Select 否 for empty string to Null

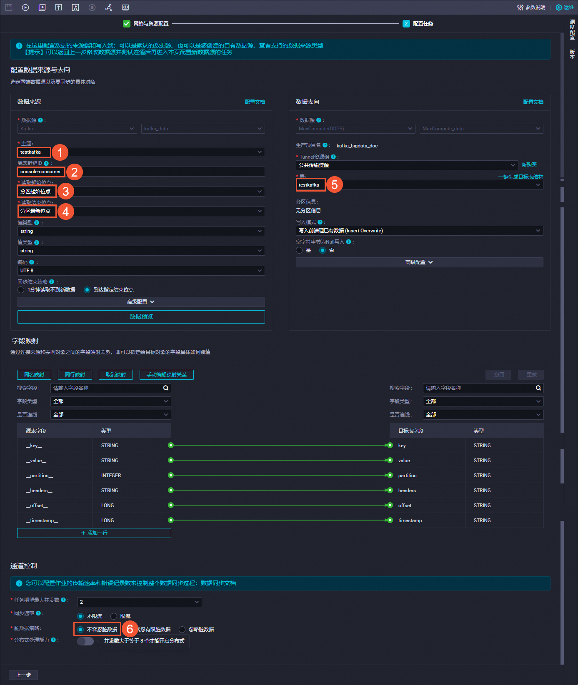pyautogui.click(x=323, y=250)
